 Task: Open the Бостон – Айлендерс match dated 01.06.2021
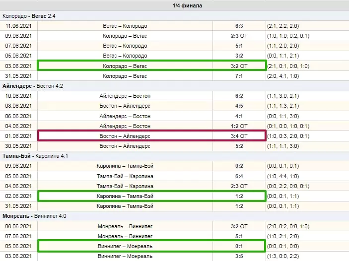point(125,136)
